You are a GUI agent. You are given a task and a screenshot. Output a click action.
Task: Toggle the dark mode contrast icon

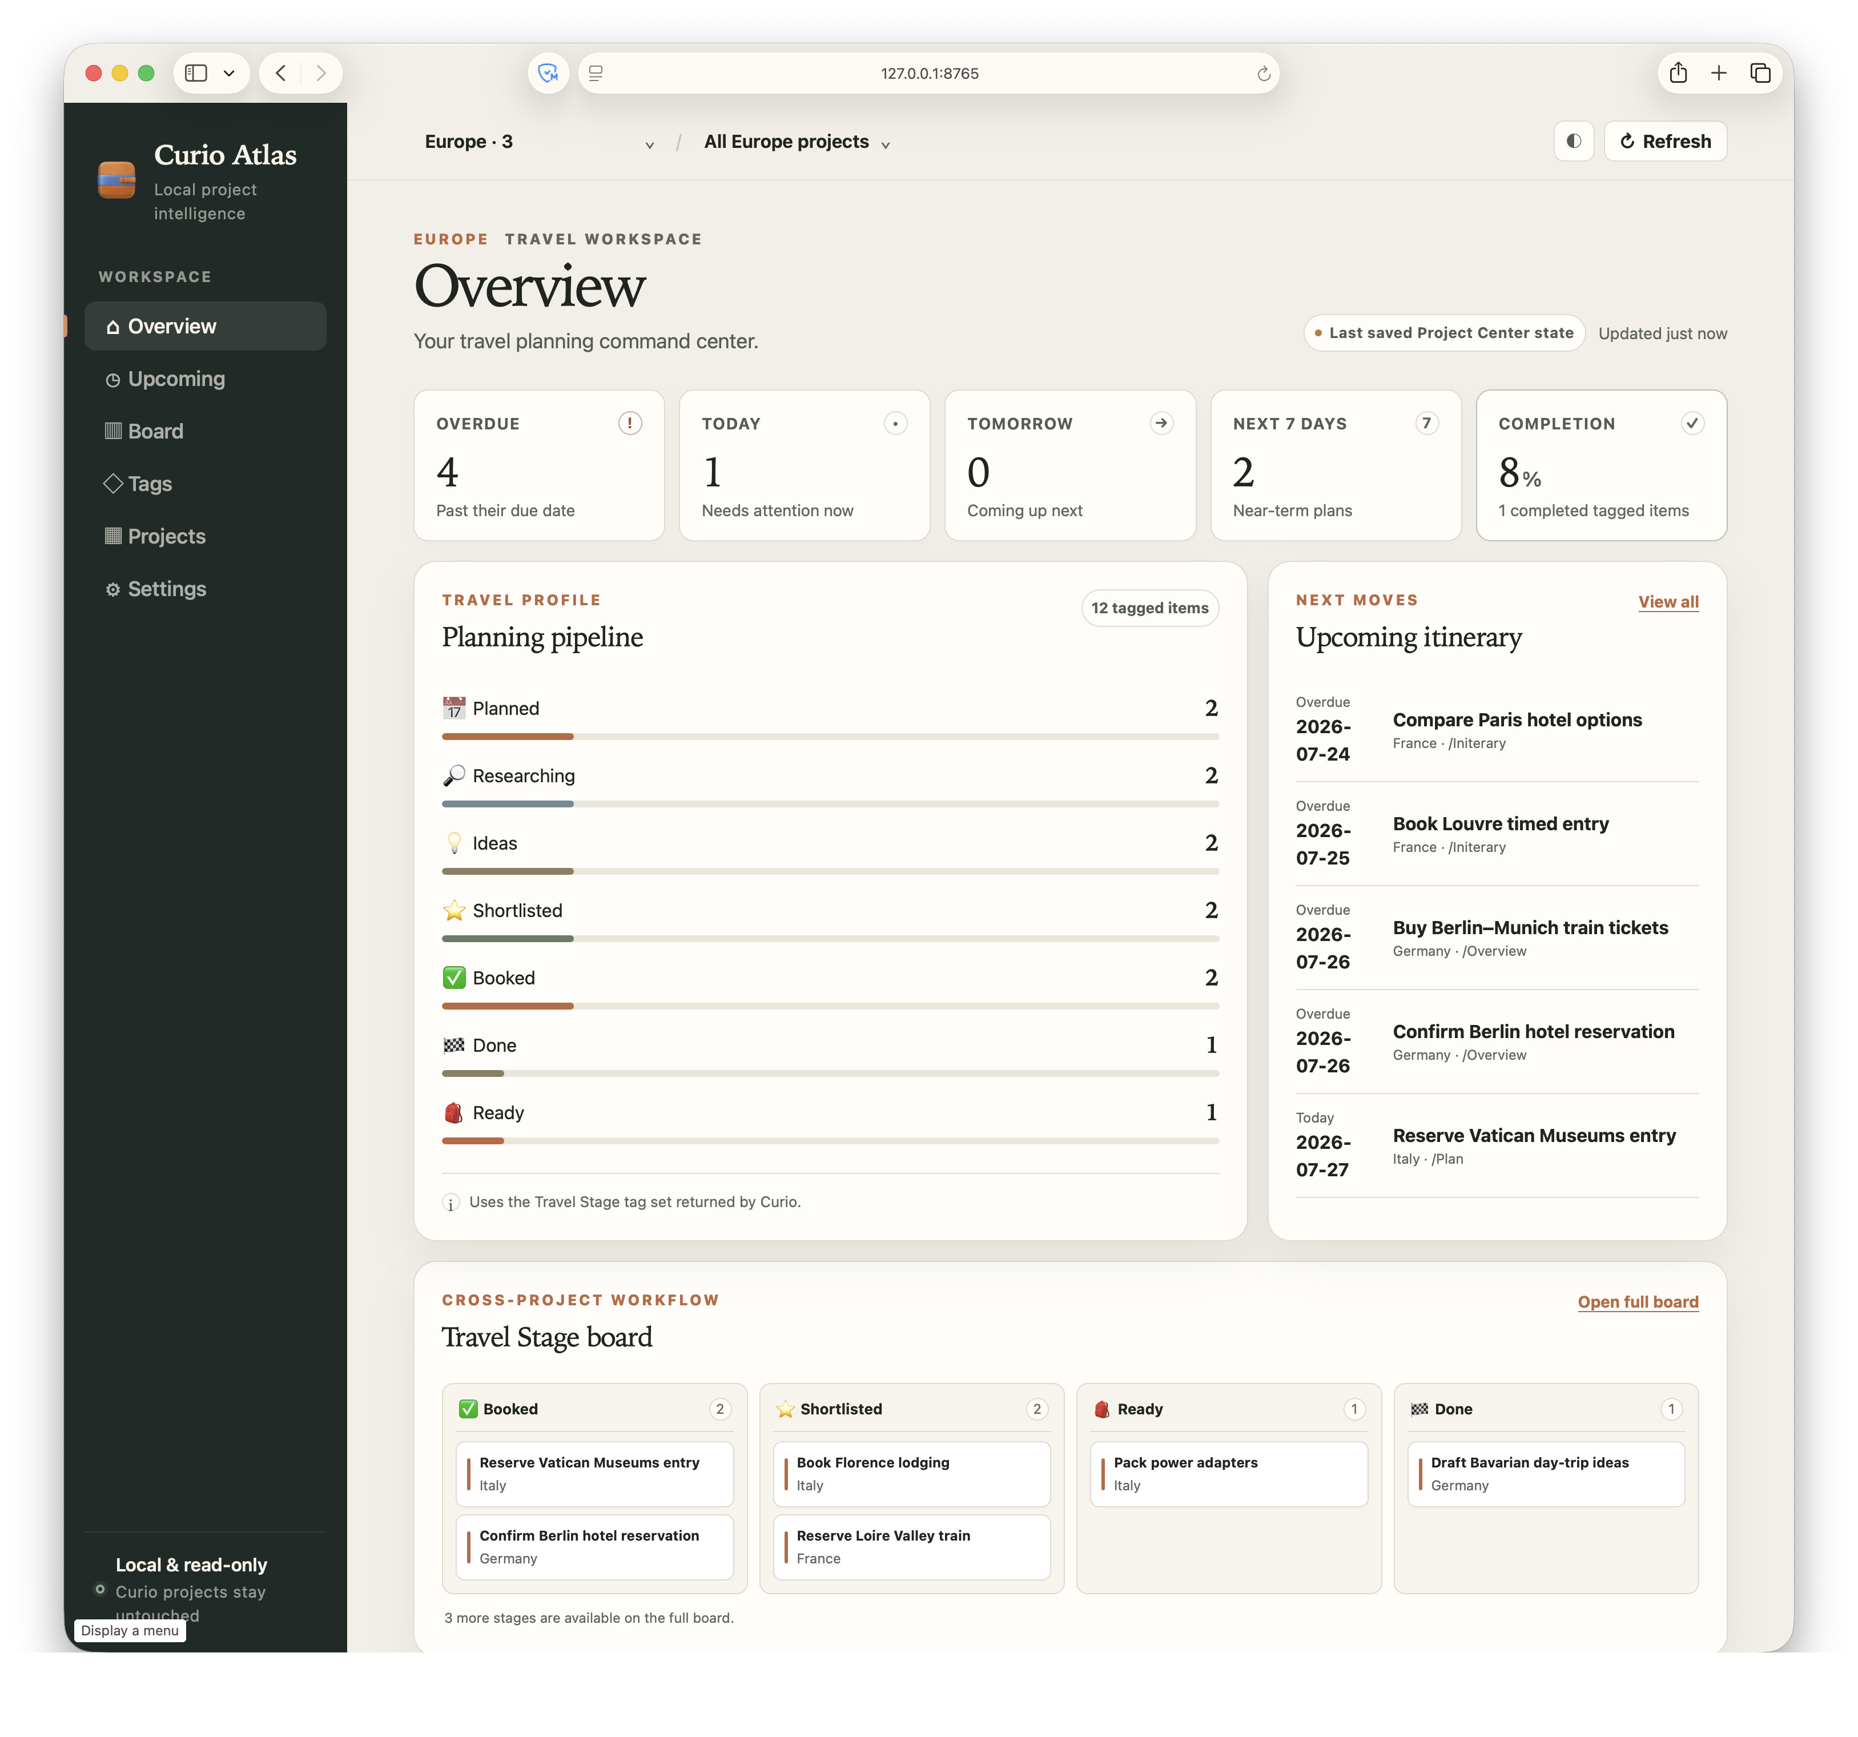tap(1574, 141)
